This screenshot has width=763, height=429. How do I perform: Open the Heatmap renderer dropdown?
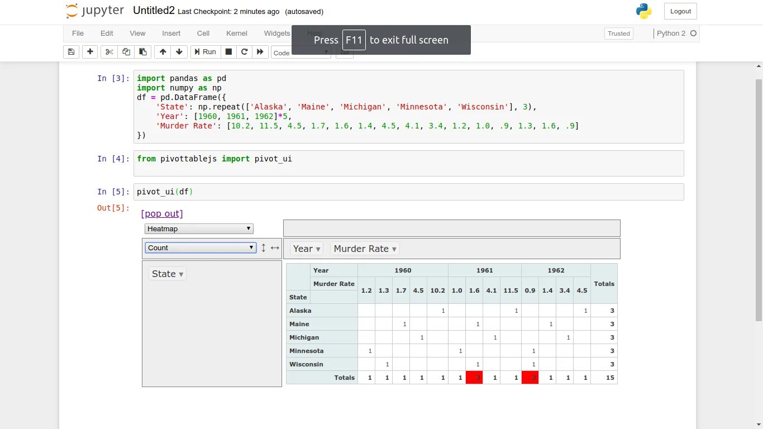199,228
